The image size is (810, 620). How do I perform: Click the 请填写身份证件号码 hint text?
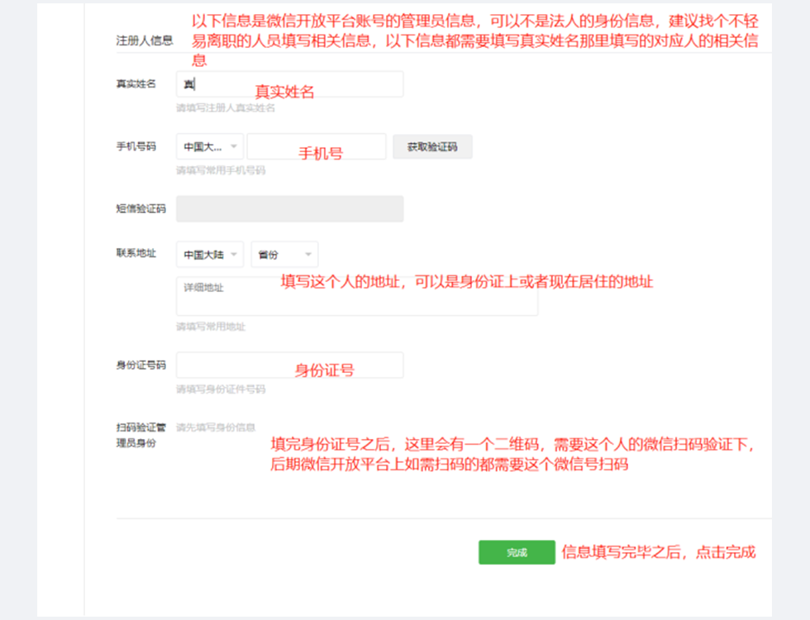(x=221, y=389)
